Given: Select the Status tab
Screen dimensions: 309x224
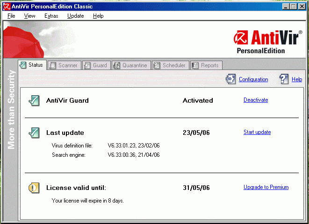Looking at the screenshot, I should coord(32,65).
